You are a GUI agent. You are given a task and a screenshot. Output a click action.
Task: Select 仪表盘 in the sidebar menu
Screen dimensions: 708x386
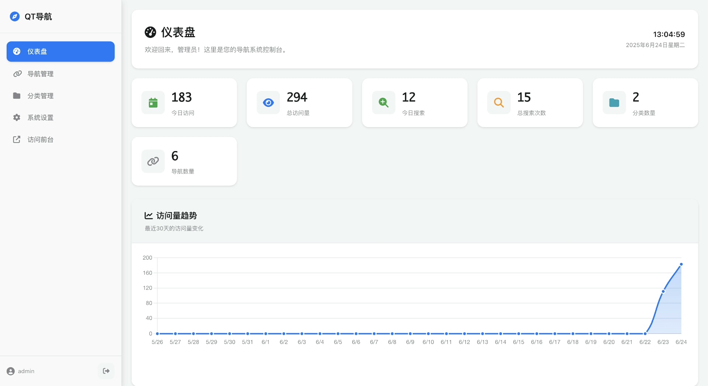[x=60, y=52]
